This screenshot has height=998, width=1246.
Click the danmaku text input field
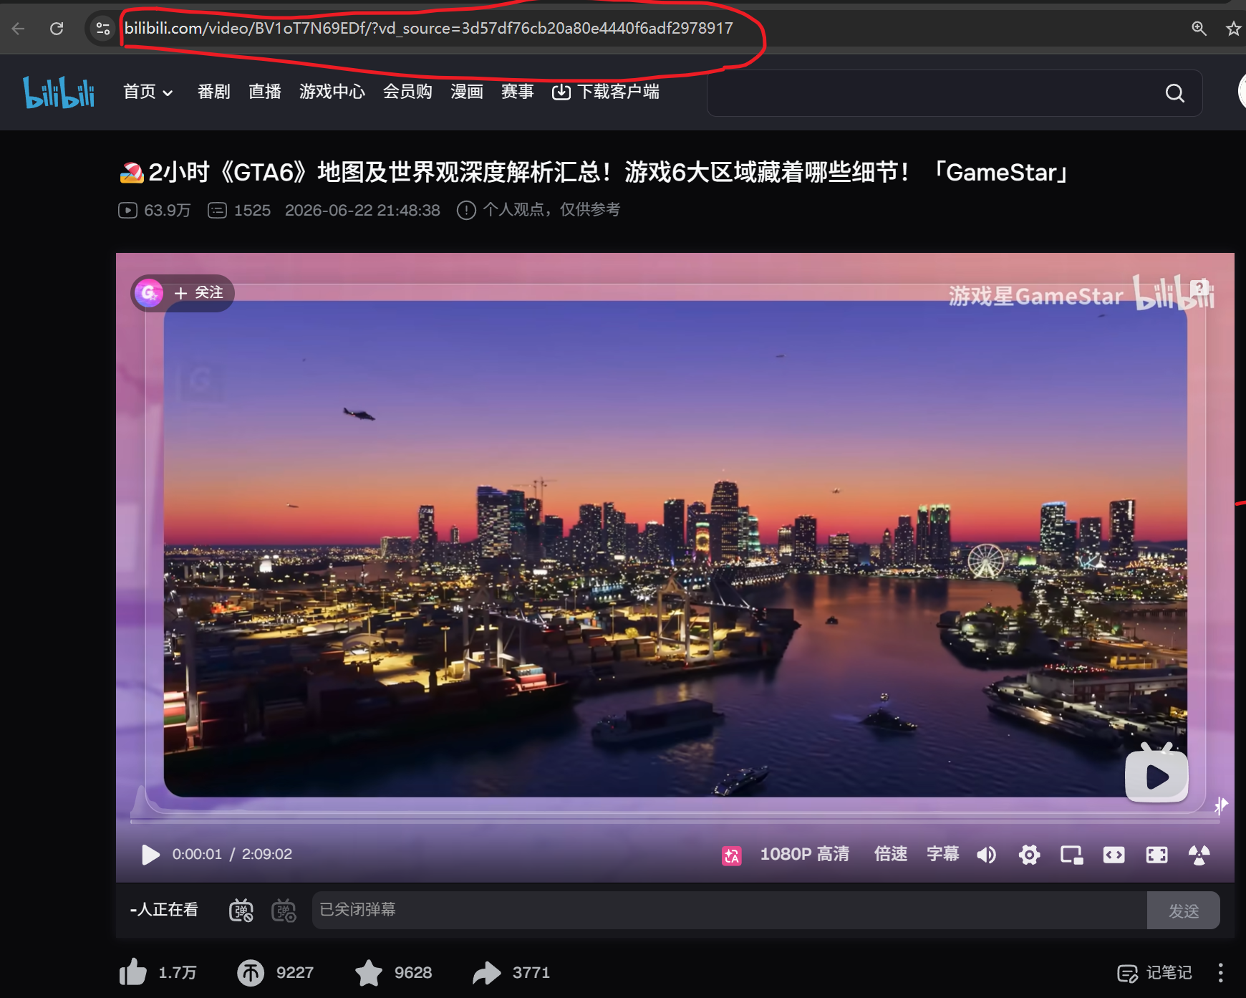click(729, 910)
